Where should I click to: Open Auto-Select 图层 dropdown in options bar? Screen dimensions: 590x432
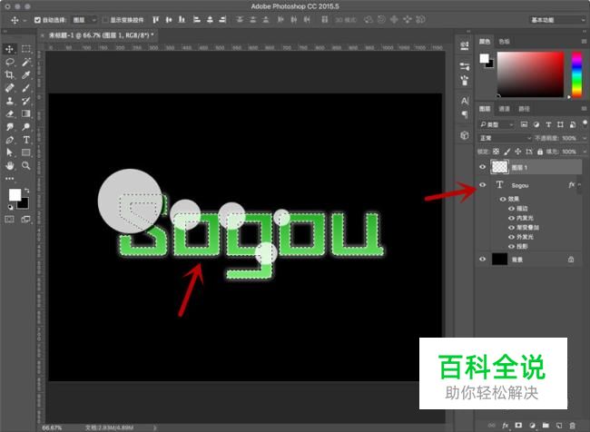[x=84, y=20]
